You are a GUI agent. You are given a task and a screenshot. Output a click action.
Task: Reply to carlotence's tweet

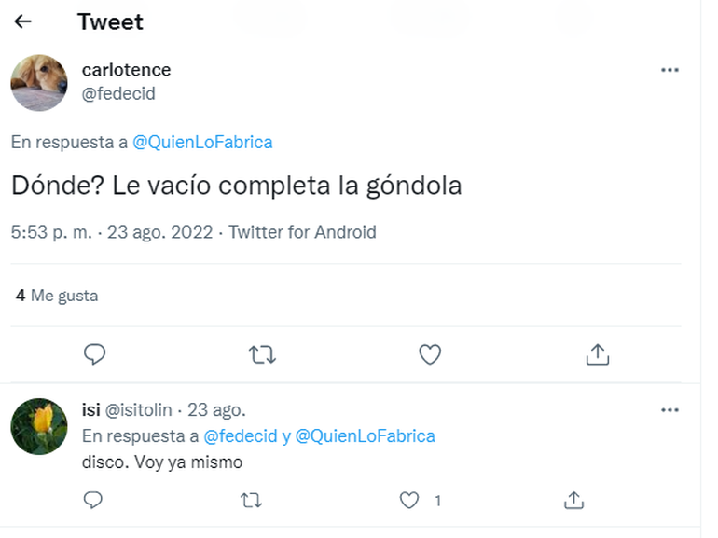click(94, 354)
